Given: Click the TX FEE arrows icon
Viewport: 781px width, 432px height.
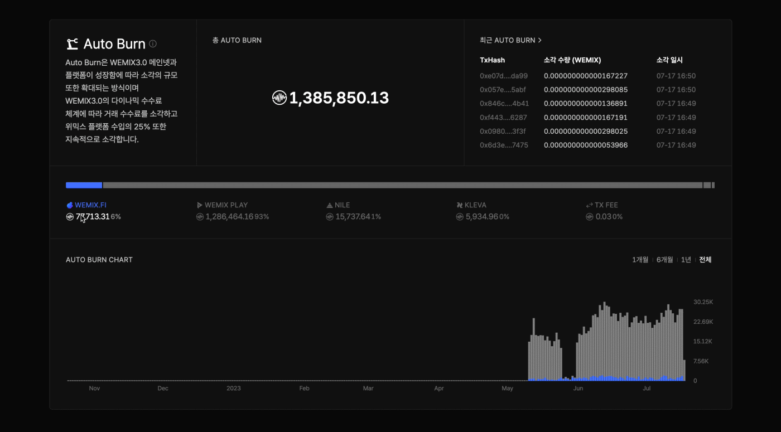Looking at the screenshot, I should [x=589, y=205].
